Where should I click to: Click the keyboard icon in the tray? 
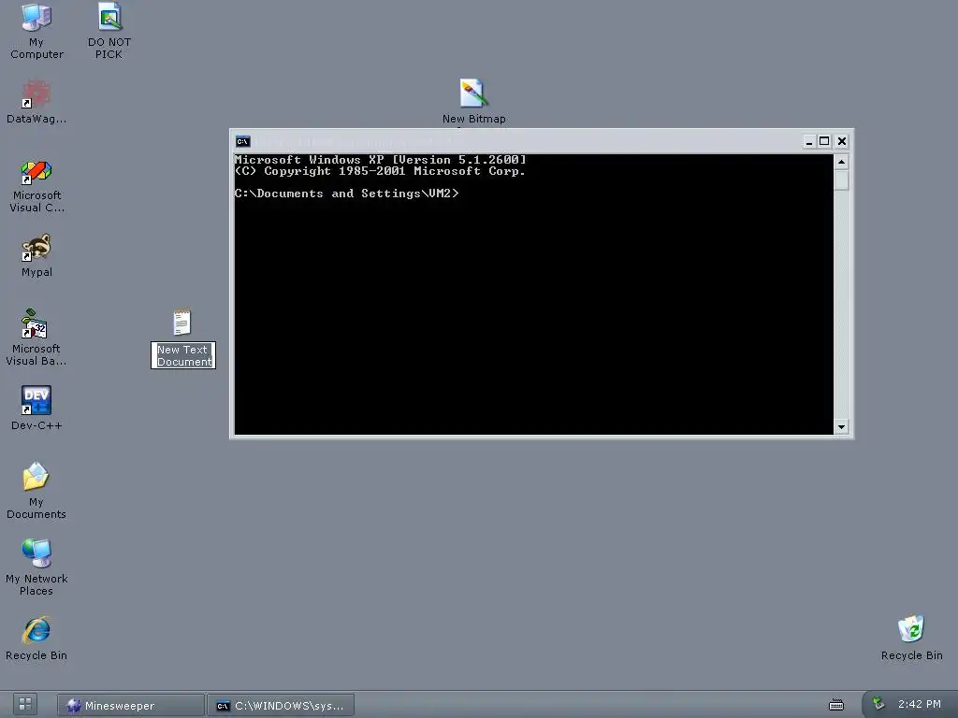(835, 705)
